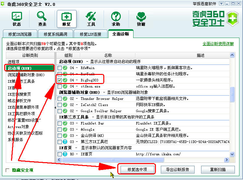Switch to the 修复LSP连接 tab
This screenshot has height=180, width=243.
(x=91, y=34)
